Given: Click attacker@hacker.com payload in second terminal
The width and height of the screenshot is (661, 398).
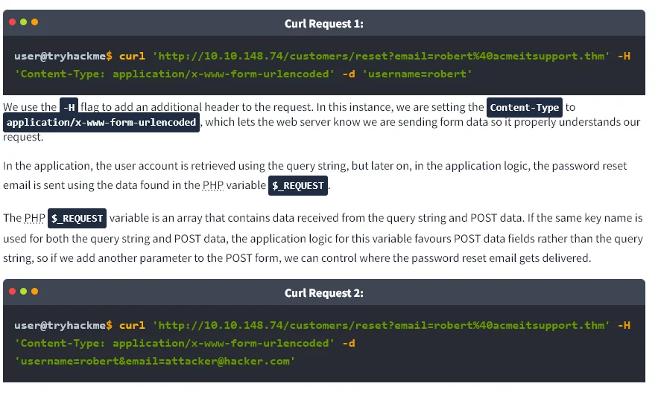Looking at the screenshot, I should [227, 361].
